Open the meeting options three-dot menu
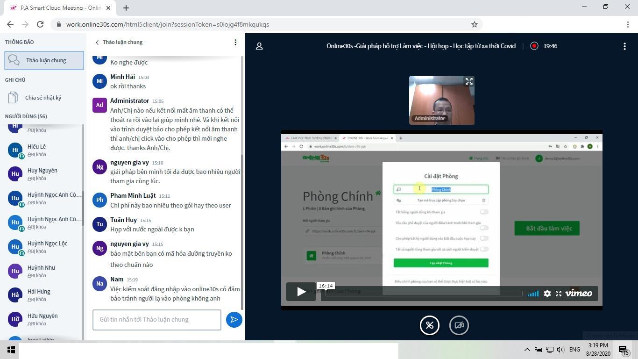 tap(624, 46)
